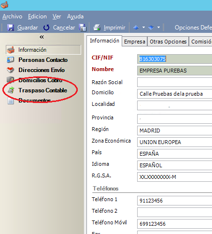
Task: Click the Cancelar undo arrow icon
Action: click(x=46, y=28)
